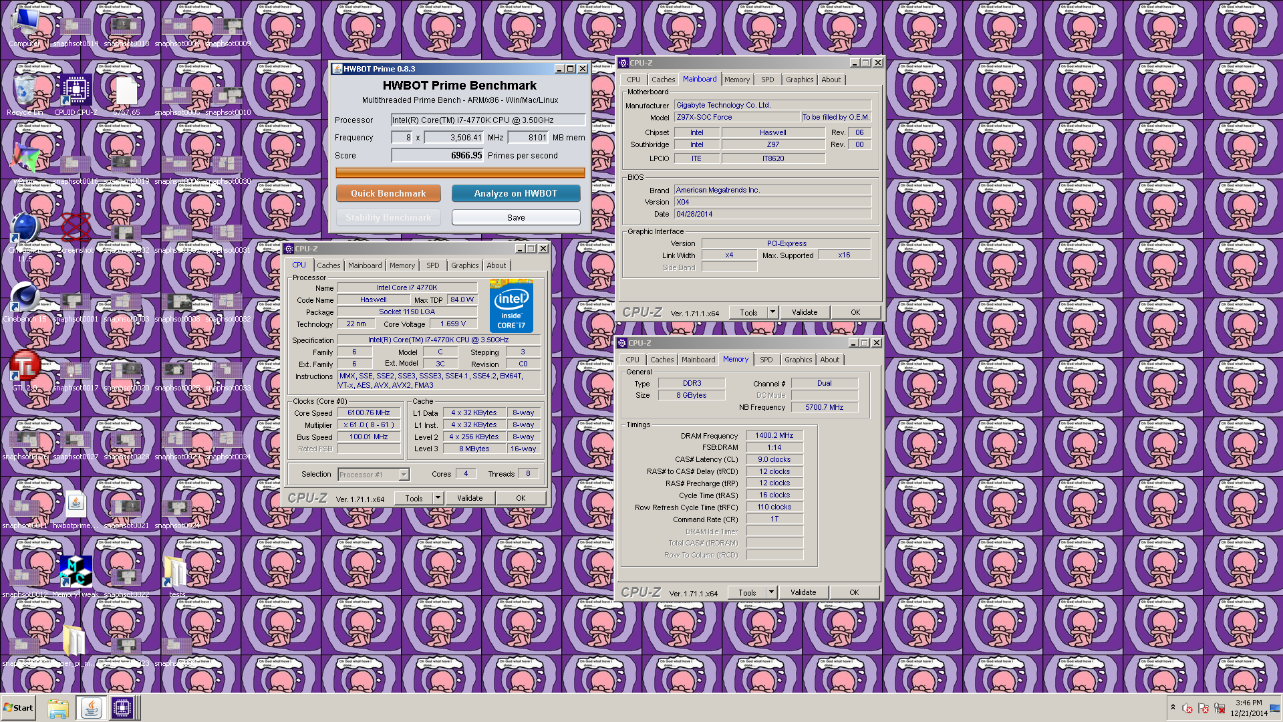Open the GTL 2.0 shortcut
The width and height of the screenshot is (1283, 722).
[x=25, y=370]
